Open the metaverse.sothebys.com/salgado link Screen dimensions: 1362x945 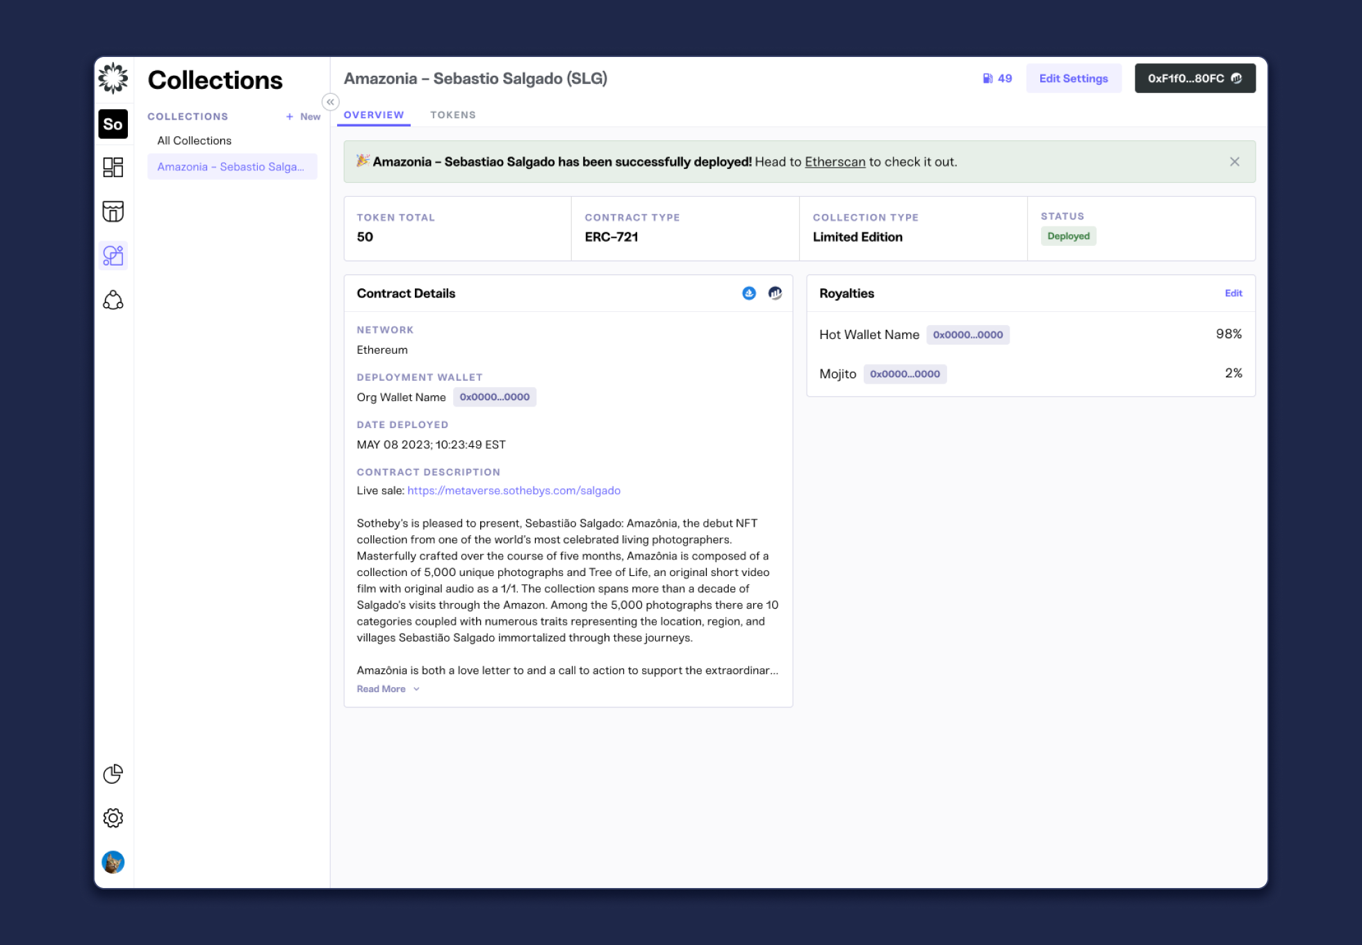[x=514, y=491]
